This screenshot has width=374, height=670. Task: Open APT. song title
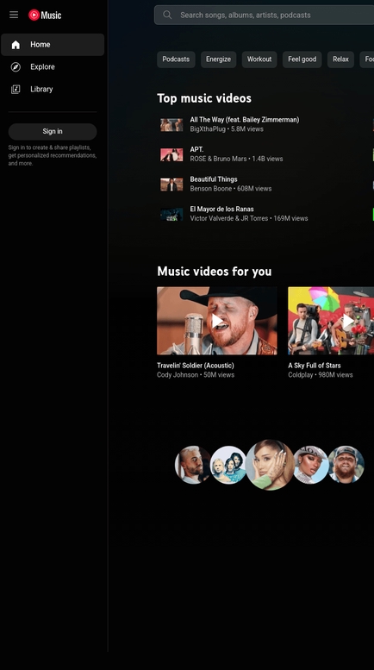(x=196, y=149)
